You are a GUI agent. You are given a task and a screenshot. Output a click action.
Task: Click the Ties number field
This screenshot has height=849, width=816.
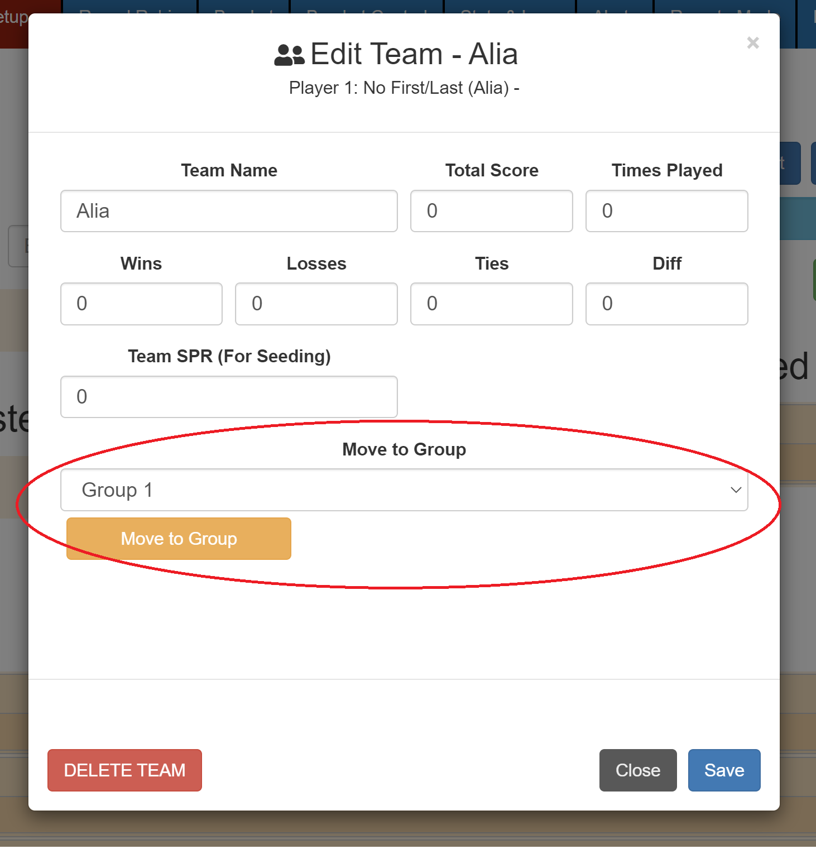(491, 304)
